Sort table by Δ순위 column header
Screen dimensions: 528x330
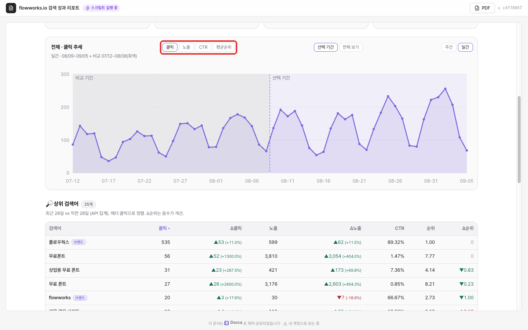tap(468, 228)
